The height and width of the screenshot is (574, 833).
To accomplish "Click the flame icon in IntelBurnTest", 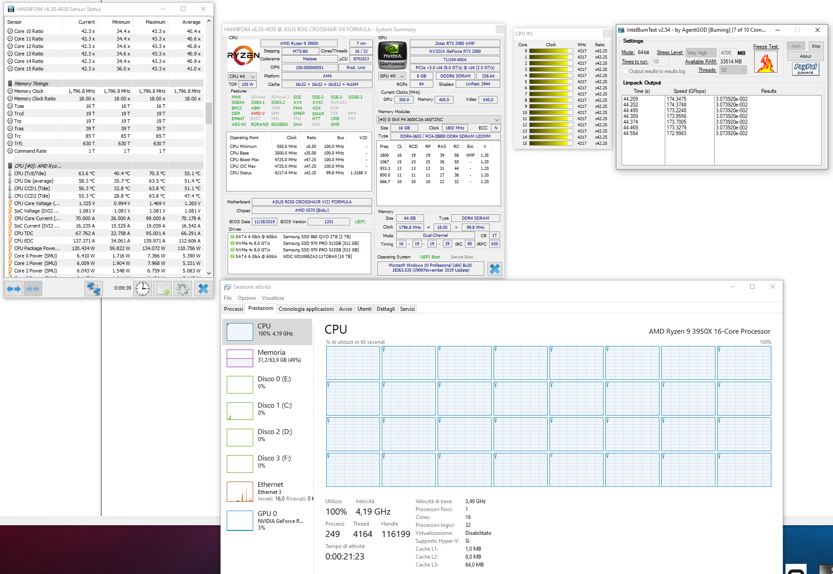I will click(x=766, y=62).
